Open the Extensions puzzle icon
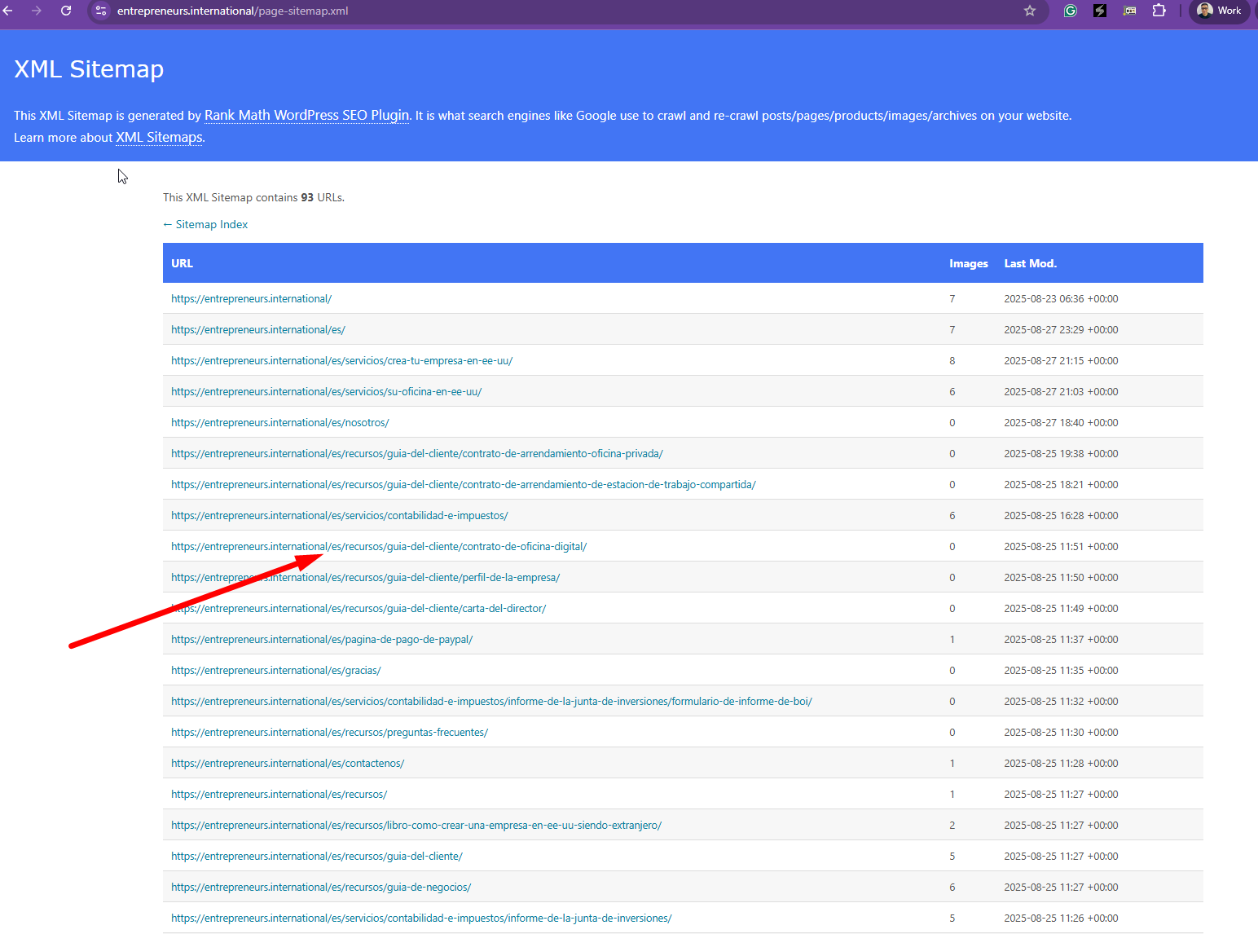Viewport: 1258px width, 934px height. 1159,11
